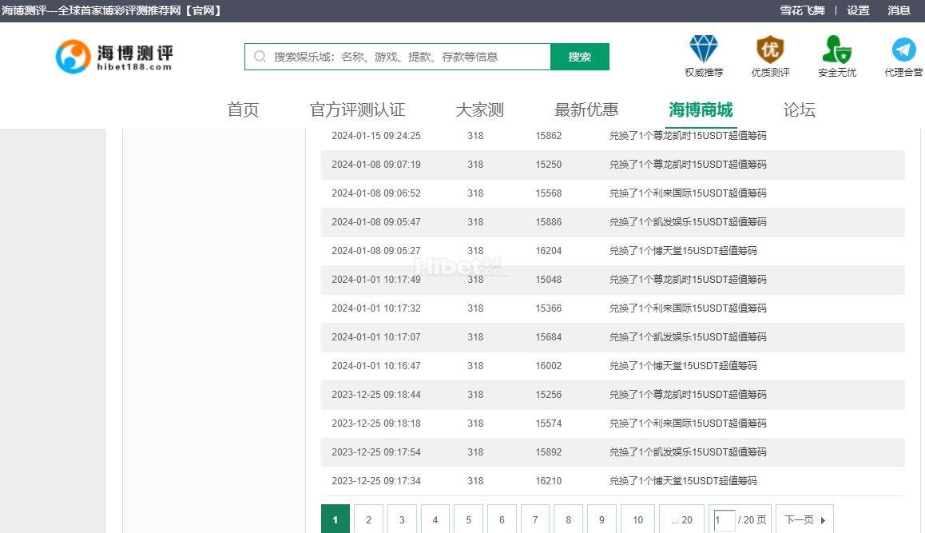Click the 海博测评 site logo
The width and height of the screenshot is (925, 533).
coord(113,57)
